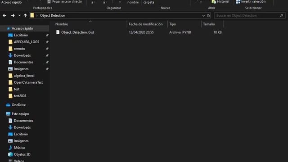Sort files by Nombre column
288x162 pixels.
click(62, 24)
